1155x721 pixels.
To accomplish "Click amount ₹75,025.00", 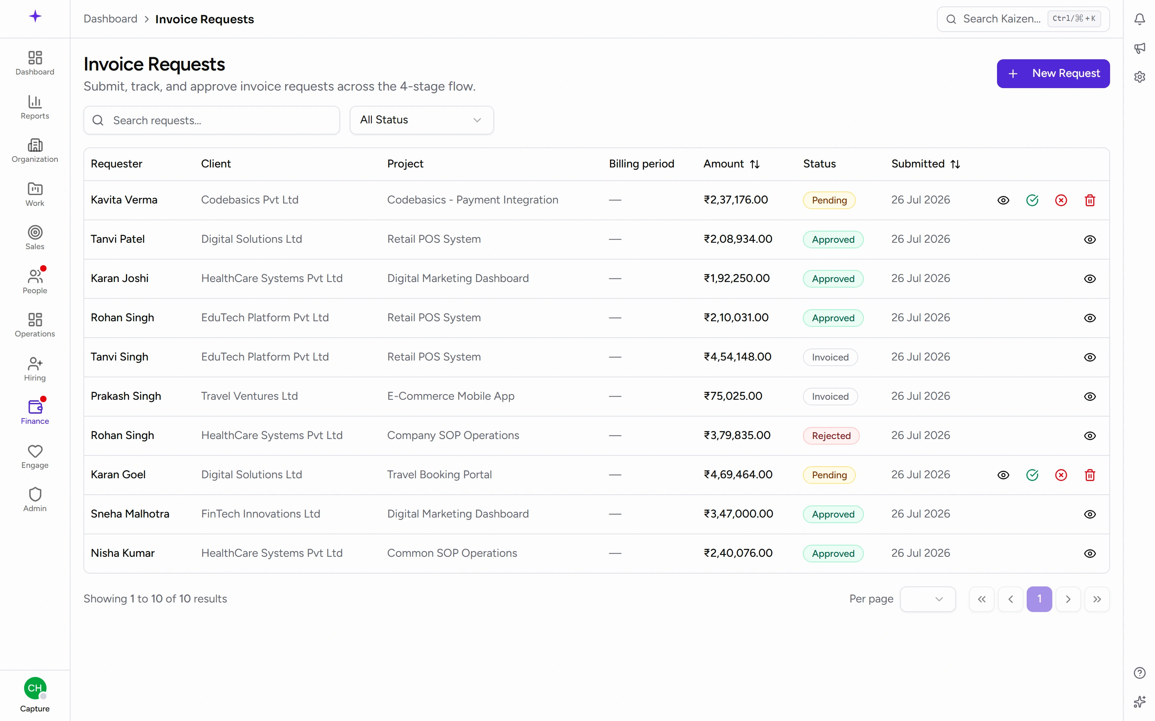I will click(x=733, y=396).
